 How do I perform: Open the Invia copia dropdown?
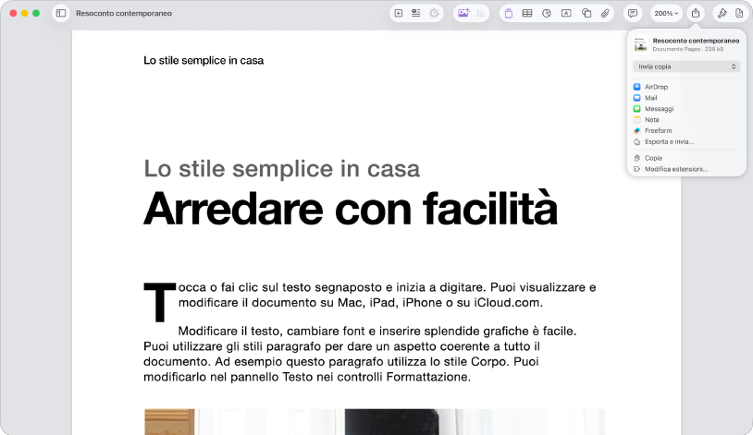pyautogui.click(x=686, y=66)
